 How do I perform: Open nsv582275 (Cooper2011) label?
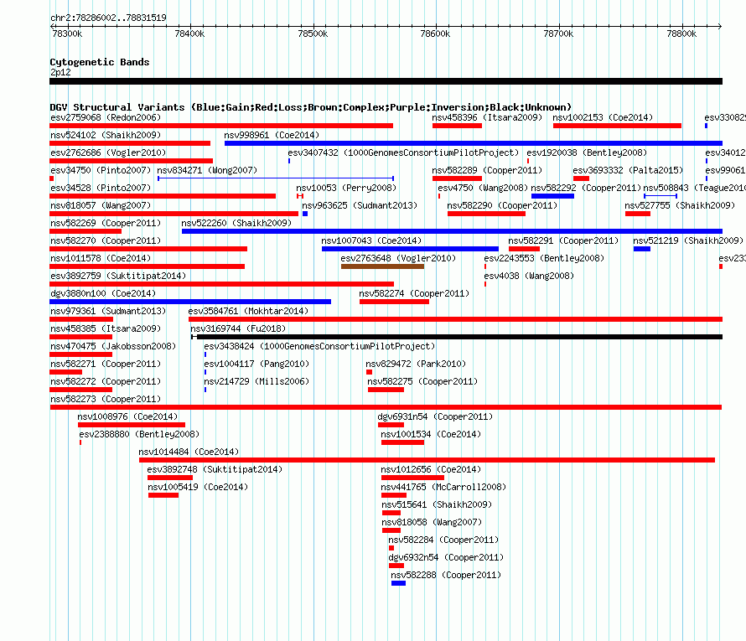click(x=422, y=381)
